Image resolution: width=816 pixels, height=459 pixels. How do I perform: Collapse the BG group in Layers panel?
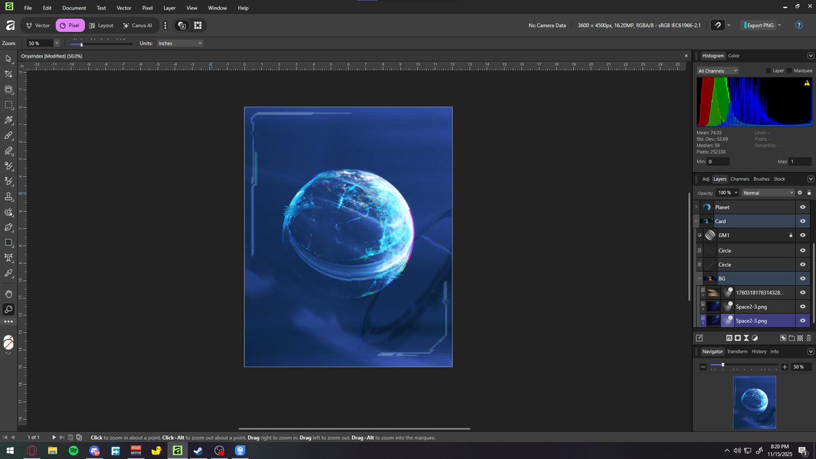698,278
